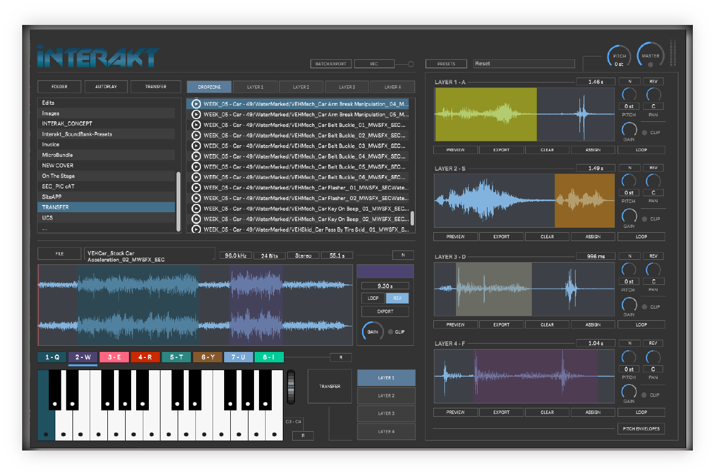The width and height of the screenshot is (715, 476).
Task: Click EXPORT under the main waveform
Action: 385,311
